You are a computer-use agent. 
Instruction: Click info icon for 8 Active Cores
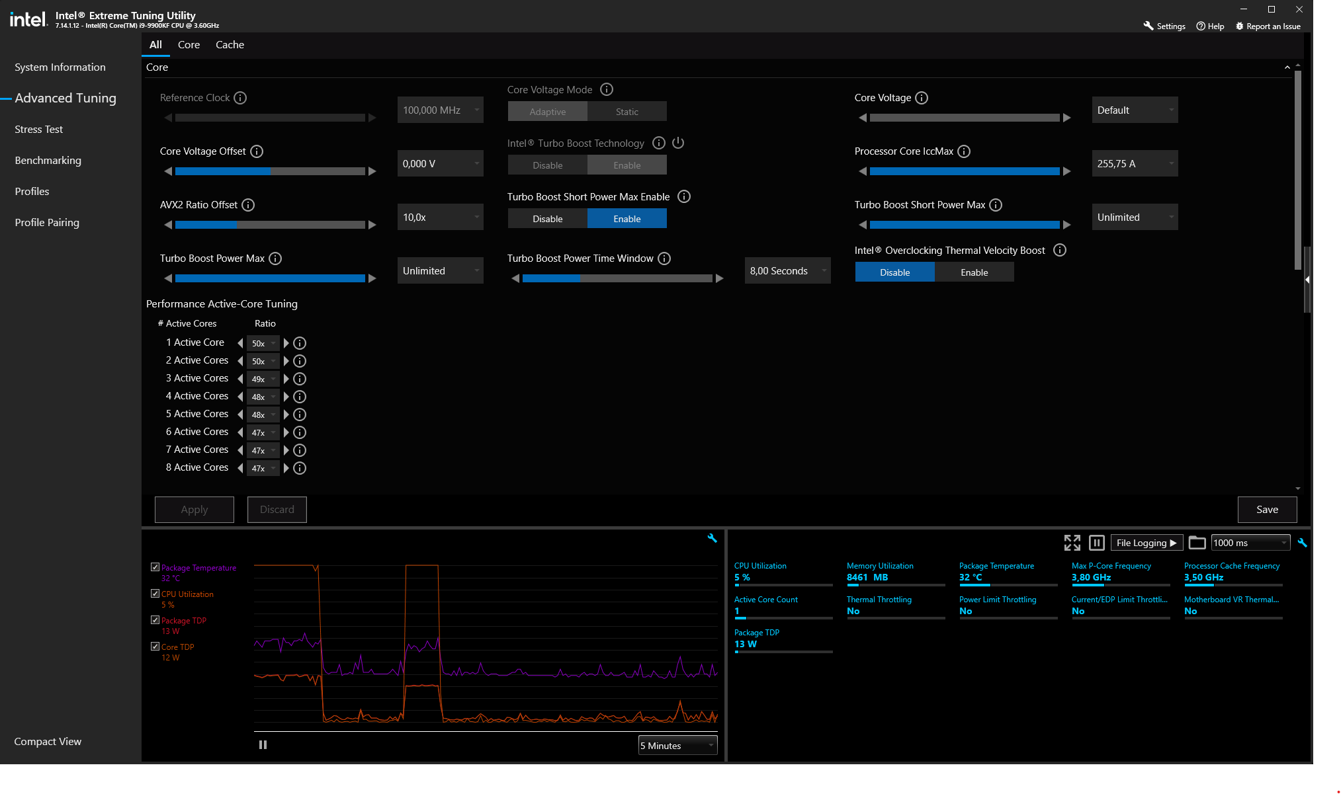(x=300, y=468)
